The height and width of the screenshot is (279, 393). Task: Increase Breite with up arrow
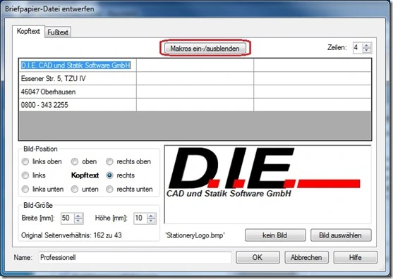[x=78, y=216]
